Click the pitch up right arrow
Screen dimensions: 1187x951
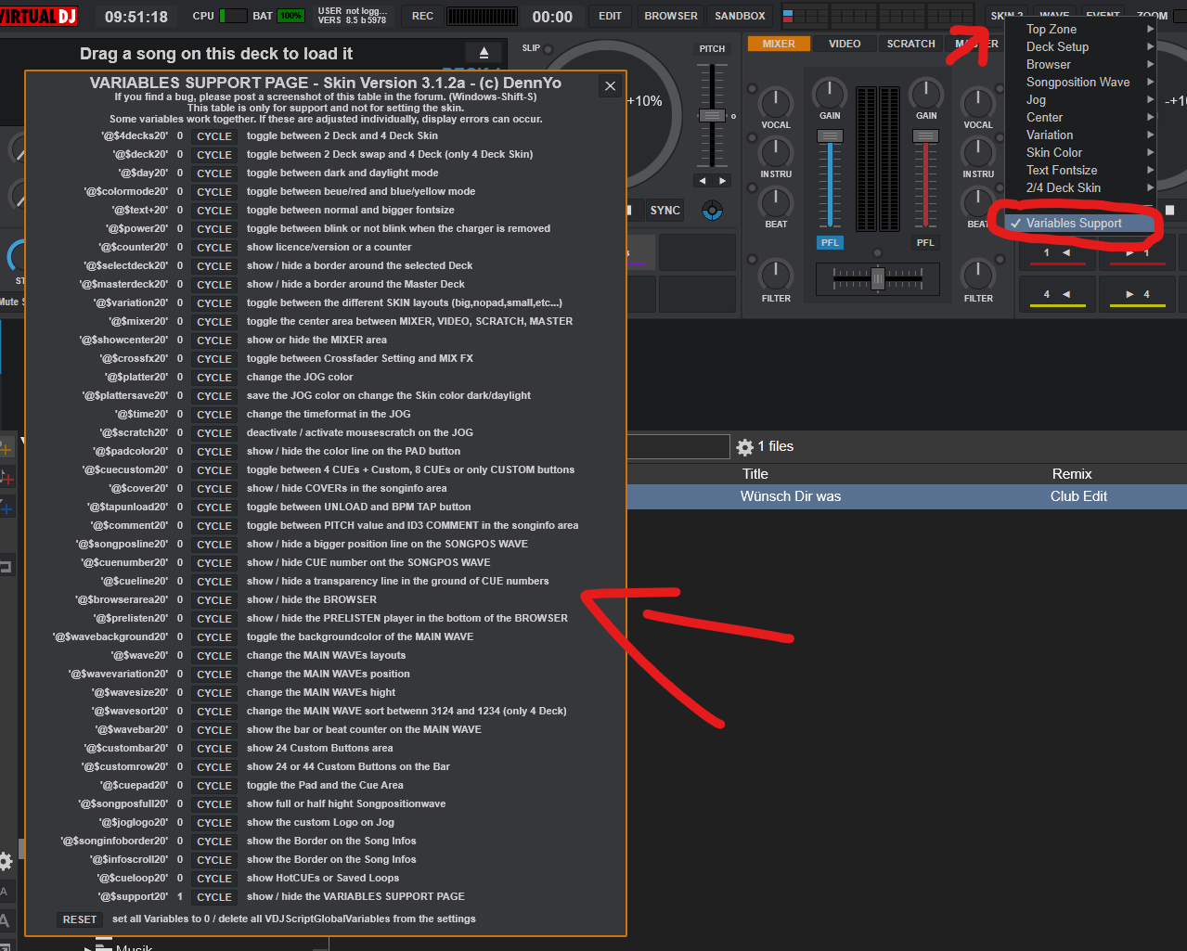point(722,181)
